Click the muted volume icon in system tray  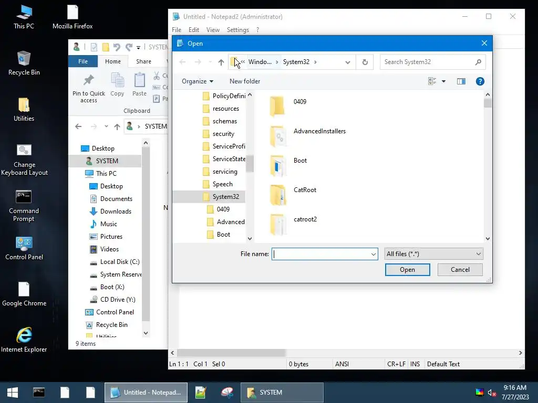[492, 393]
